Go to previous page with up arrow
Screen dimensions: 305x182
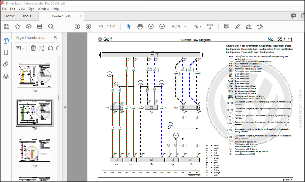point(77,26)
